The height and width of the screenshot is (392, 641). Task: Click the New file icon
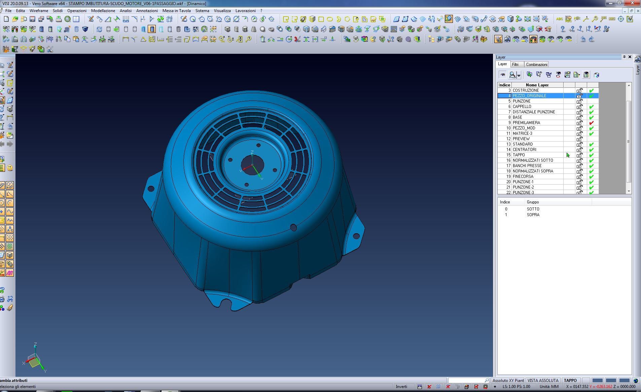[x=6, y=19]
